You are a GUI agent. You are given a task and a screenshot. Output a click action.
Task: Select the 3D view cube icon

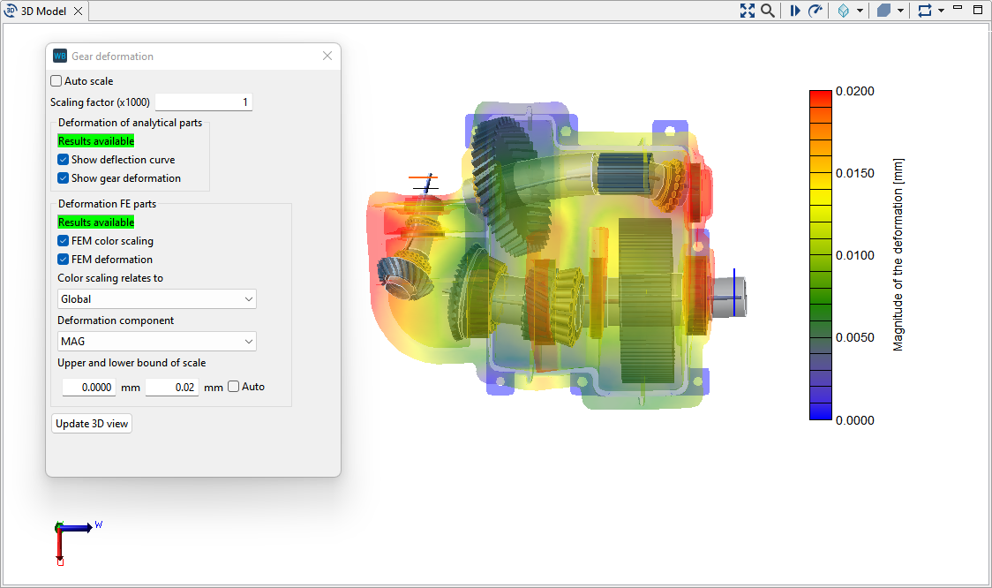845,10
